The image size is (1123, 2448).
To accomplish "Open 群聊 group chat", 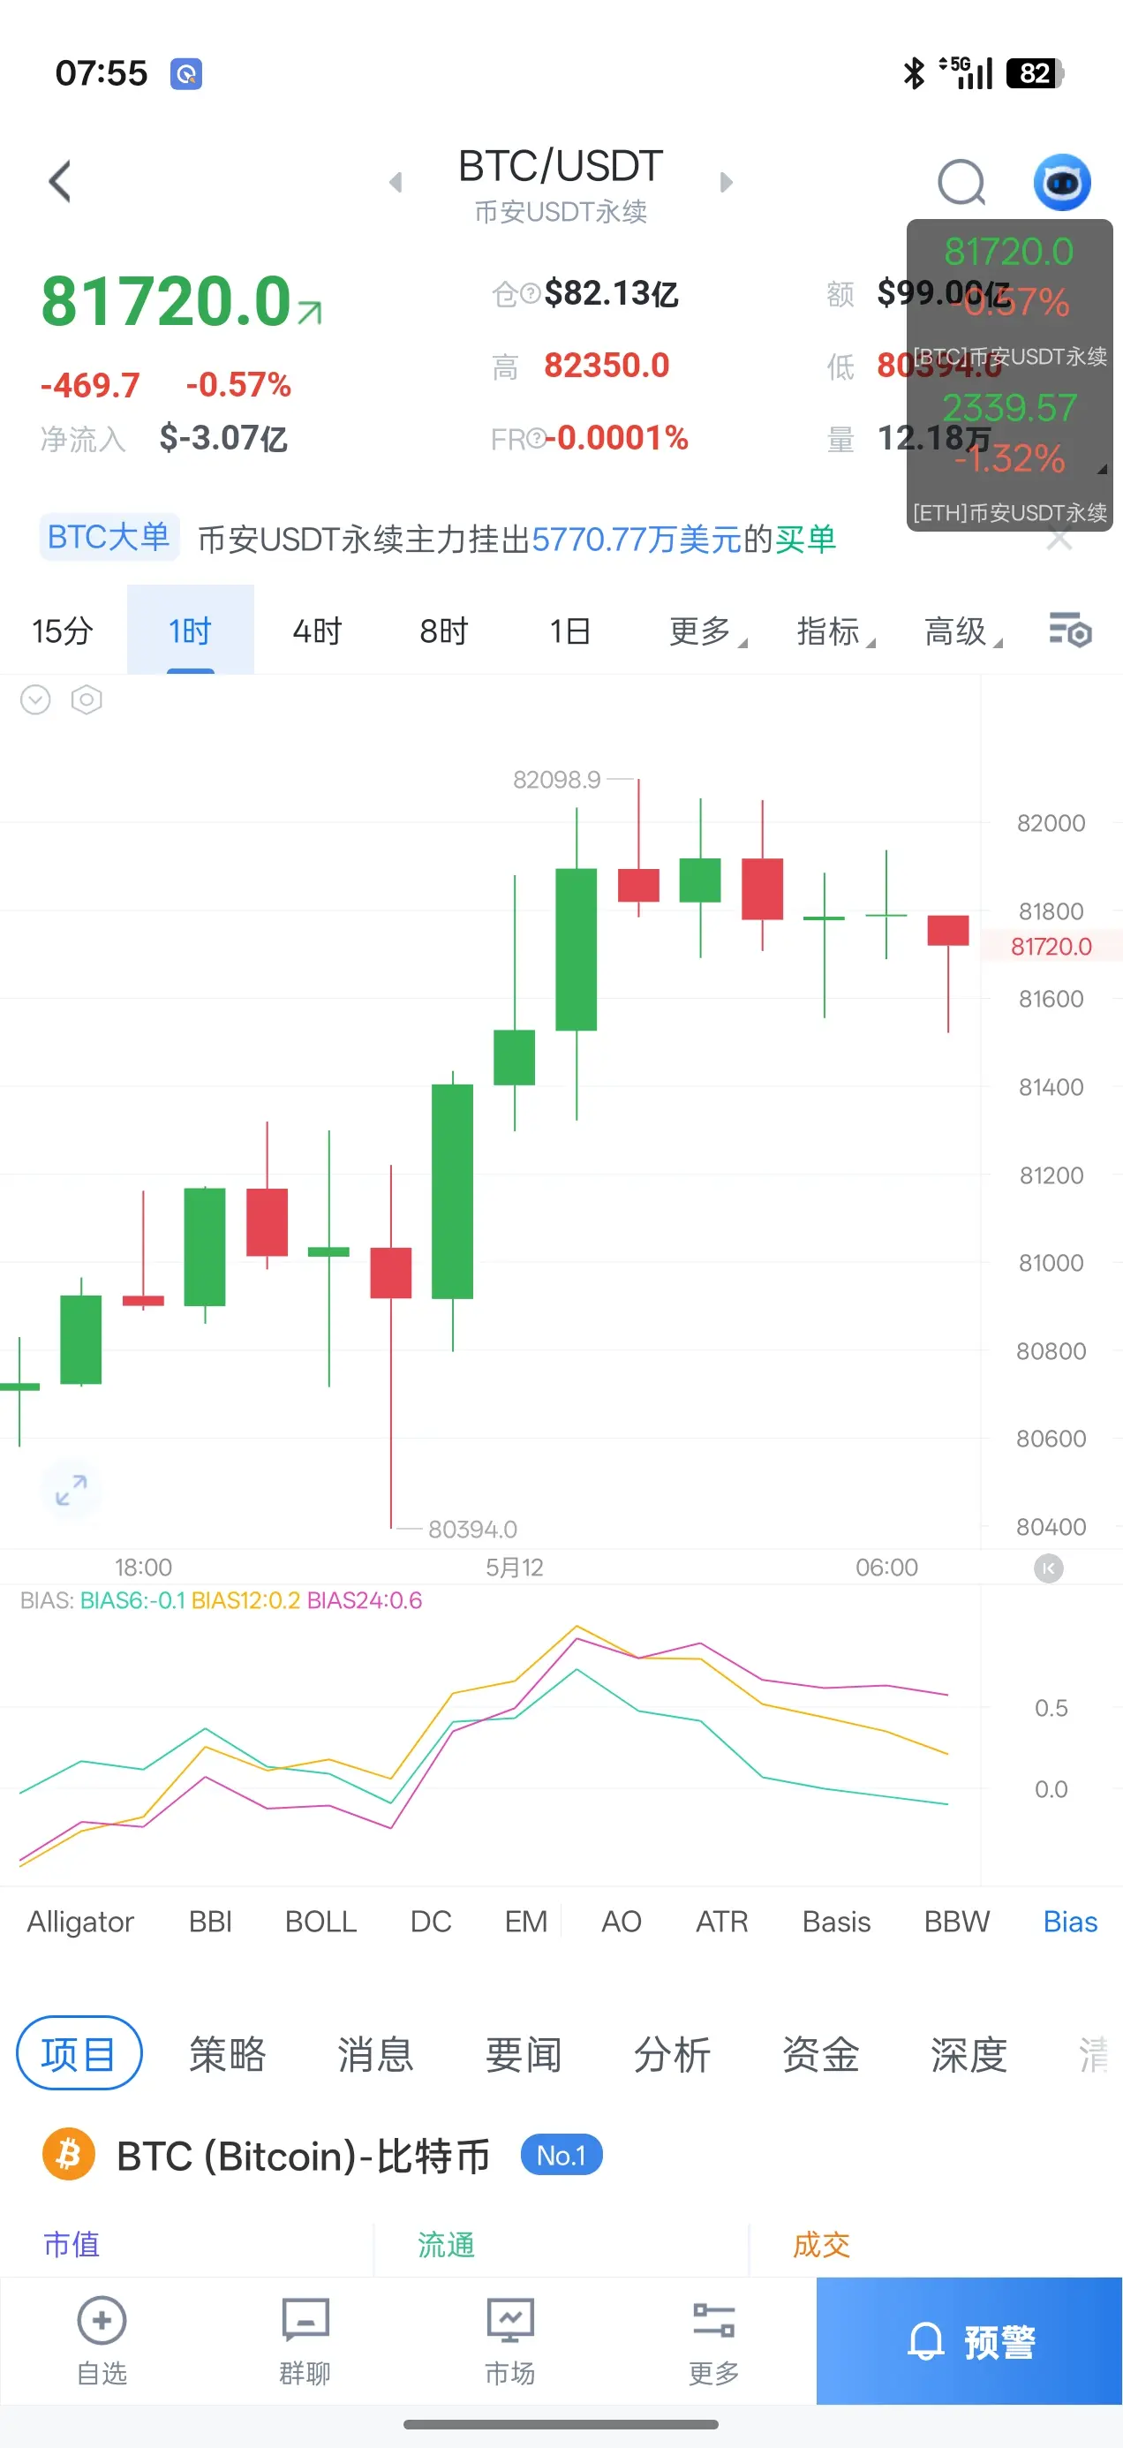I will point(305,2340).
